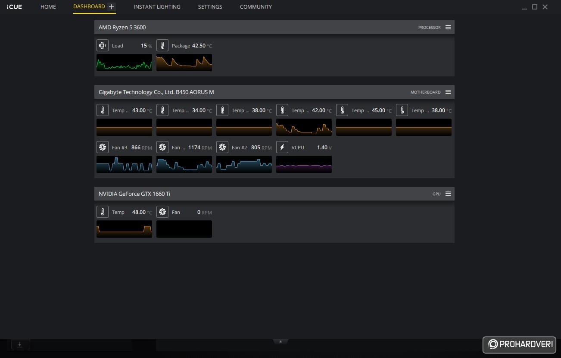The image size is (561, 358).
Task: Click the 0 RPM GPU fan value
Action: tap(205, 212)
